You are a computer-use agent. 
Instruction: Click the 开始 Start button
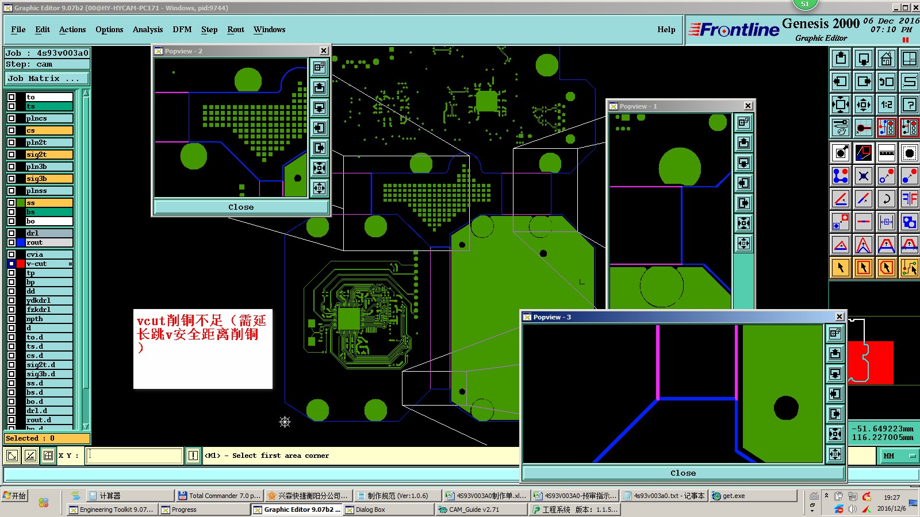(x=15, y=496)
